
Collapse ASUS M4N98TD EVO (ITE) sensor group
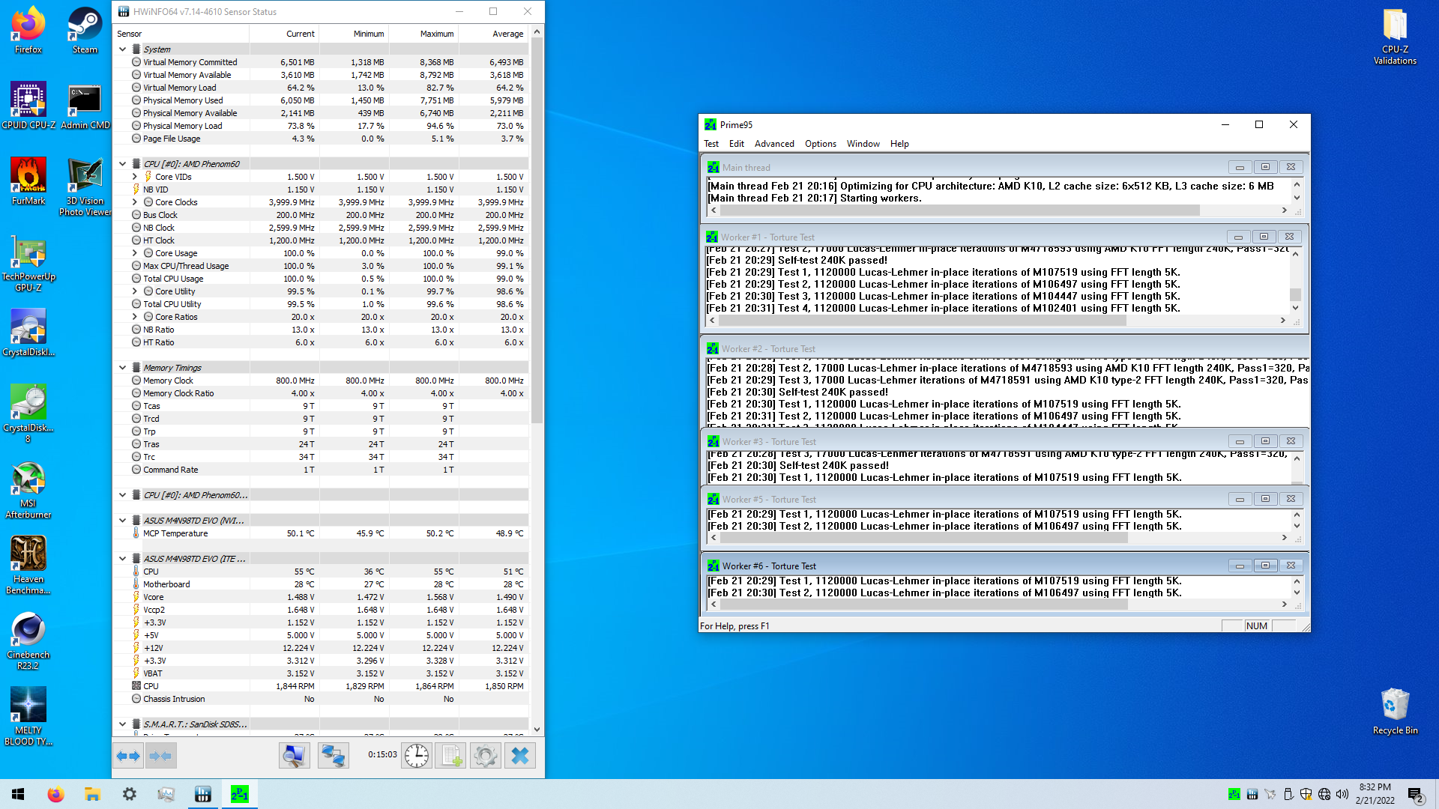tap(123, 559)
